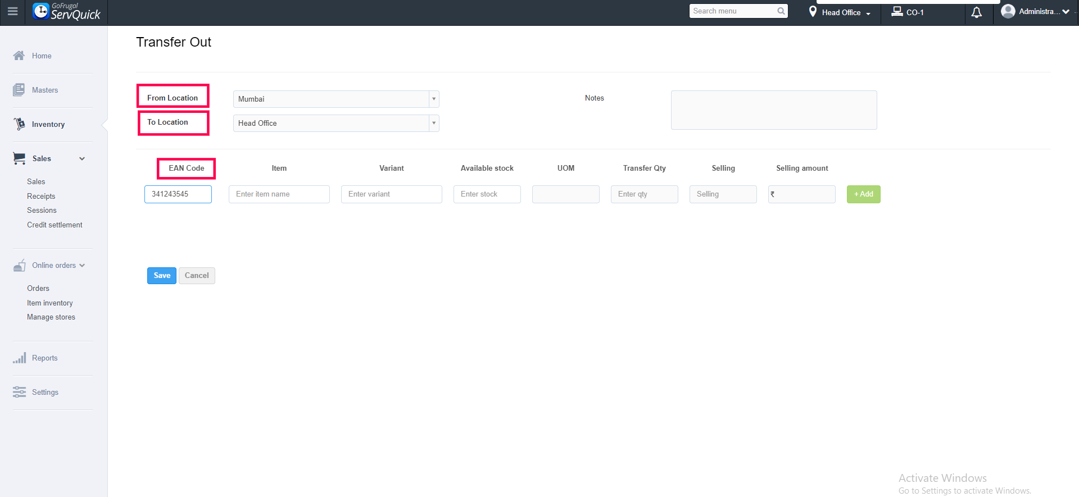The image size is (1079, 497).
Task: Click the EAN Code input field
Action: pyautogui.click(x=178, y=194)
